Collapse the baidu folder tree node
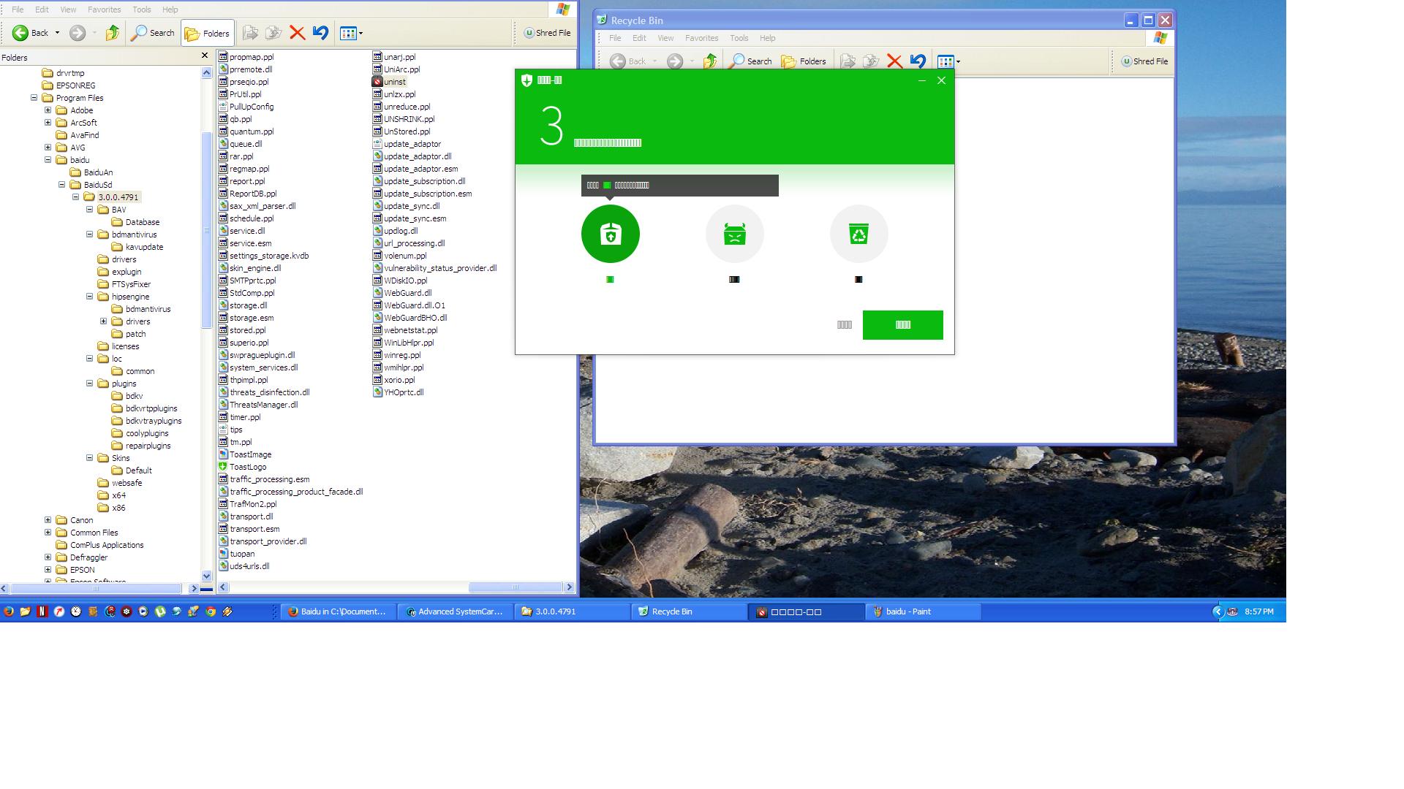 click(48, 160)
